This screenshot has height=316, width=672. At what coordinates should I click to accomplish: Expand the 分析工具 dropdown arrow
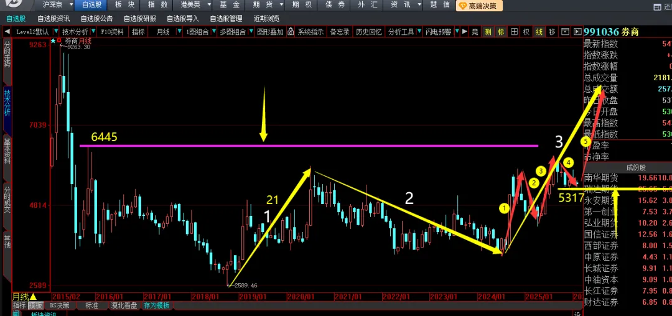click(x=418, y=32)
